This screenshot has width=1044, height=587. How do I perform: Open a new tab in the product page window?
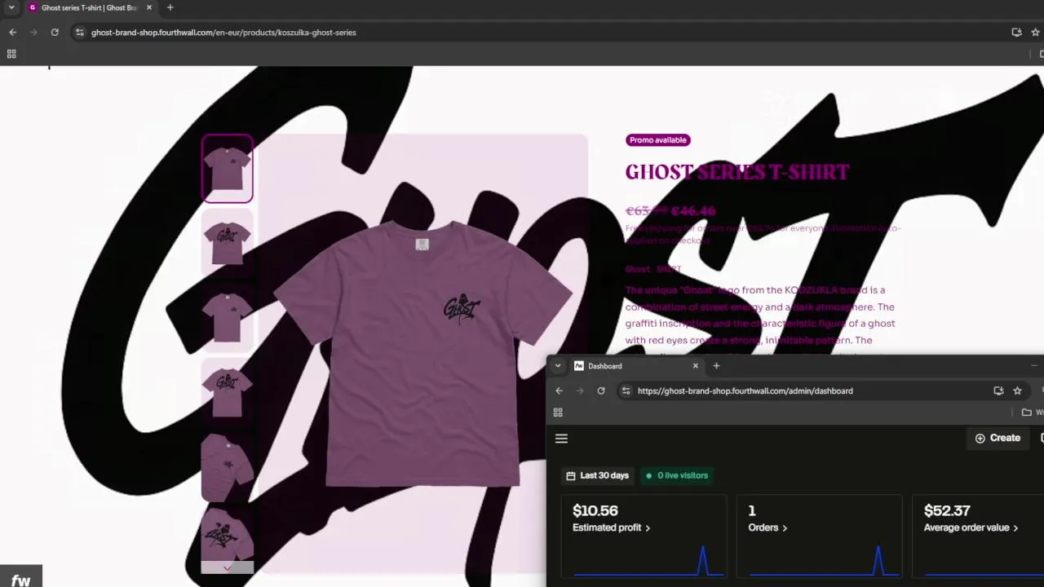pyautogui.click(x=170, y=7)
